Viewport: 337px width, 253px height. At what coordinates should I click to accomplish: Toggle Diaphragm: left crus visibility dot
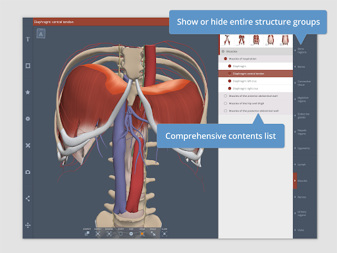coord(230,81)
